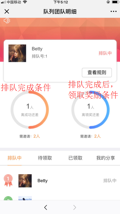The width and height of the screenshot is (120, 214).
Task: Tap the second user's avatar thumbnail
Action: coord(25,198)
